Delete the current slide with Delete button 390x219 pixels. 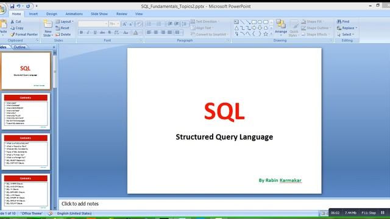coord(63,35)
